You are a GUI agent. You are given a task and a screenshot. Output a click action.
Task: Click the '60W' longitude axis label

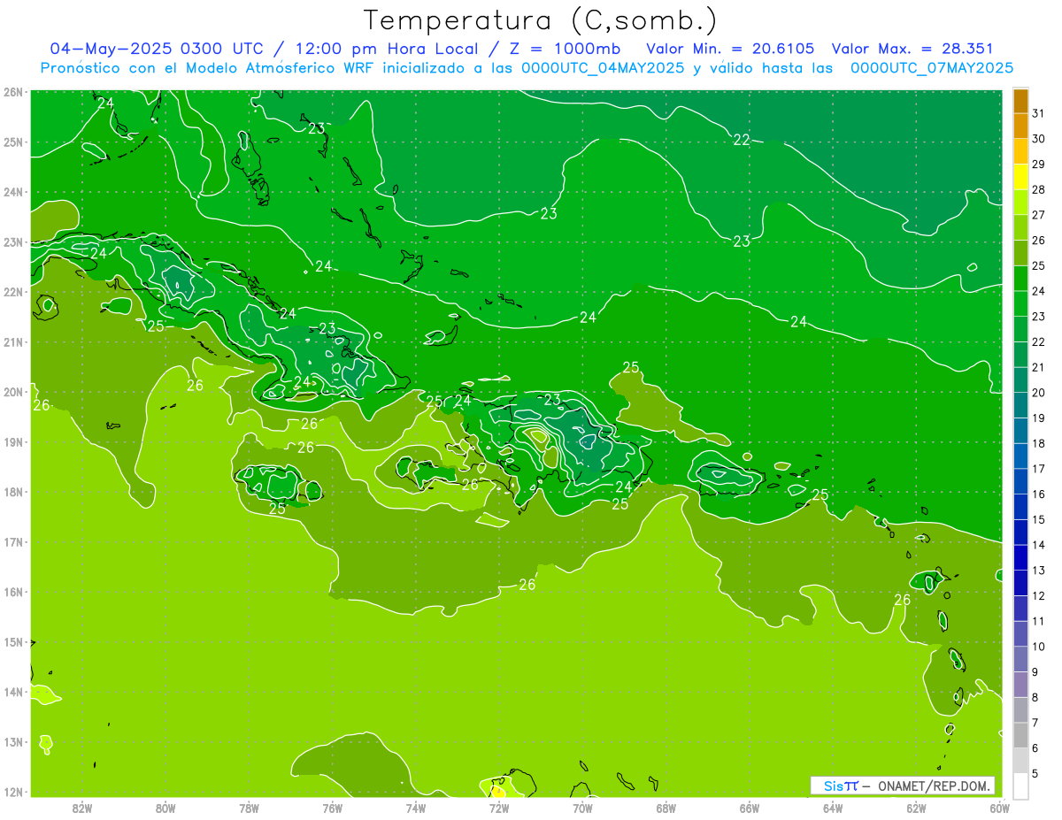(999, 808)
